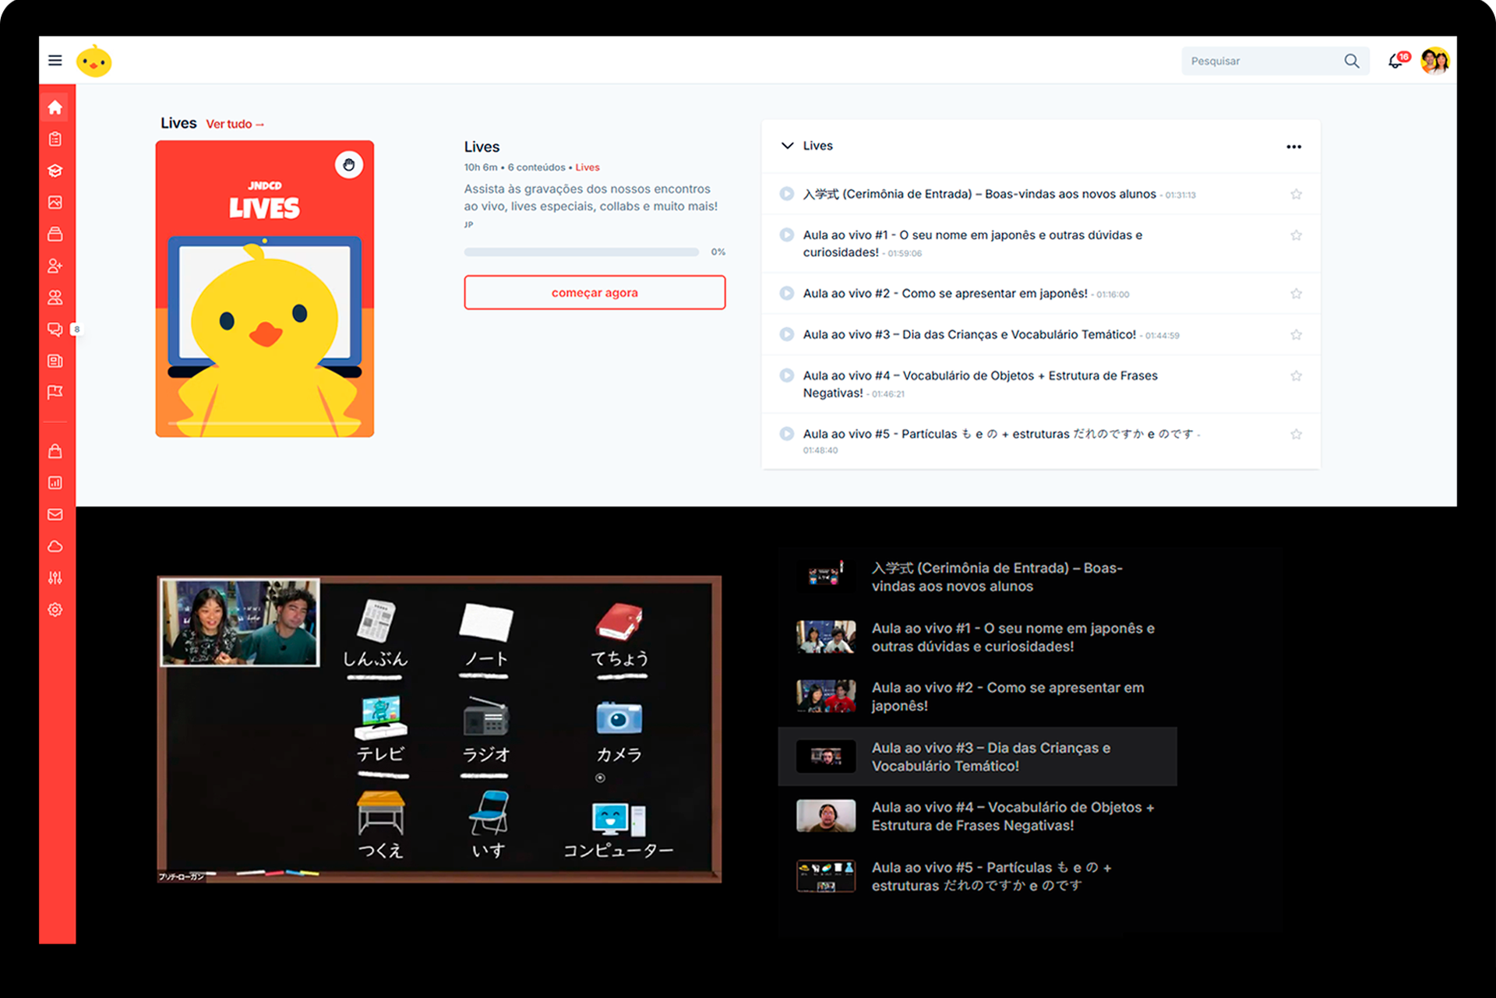Go to Home in the sidebar
The height and width of the screenshot is (998, 1496).
55,108
